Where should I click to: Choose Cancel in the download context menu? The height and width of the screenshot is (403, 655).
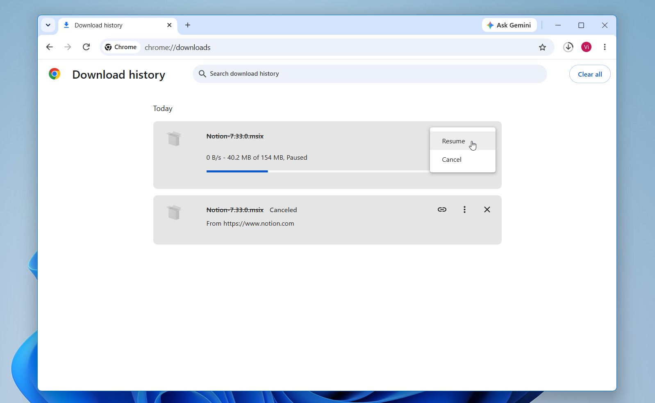point(462,159)
